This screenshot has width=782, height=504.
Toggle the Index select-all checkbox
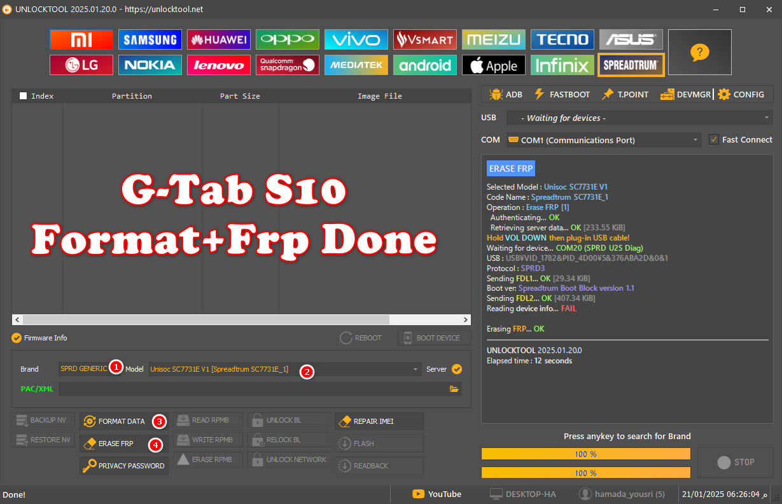pos(24,96)
